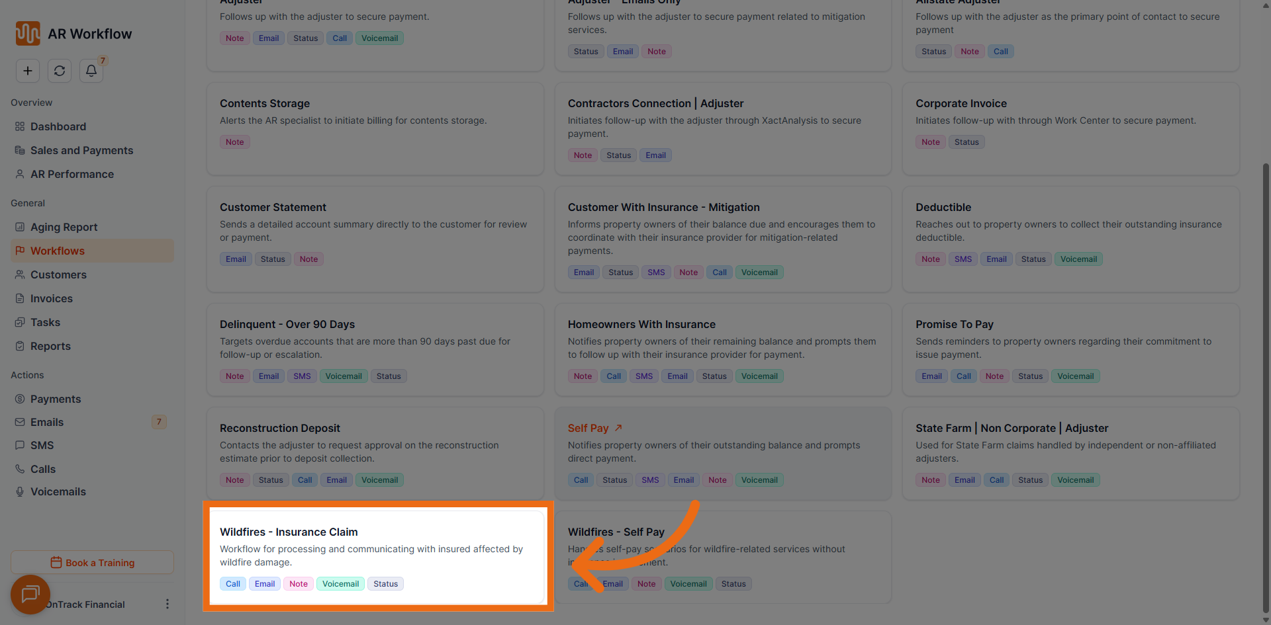Viewport: 1271px width, 625px height.
Task: Open the three-dot menu beside OnTrack Financial
Action: click(167, 604)
